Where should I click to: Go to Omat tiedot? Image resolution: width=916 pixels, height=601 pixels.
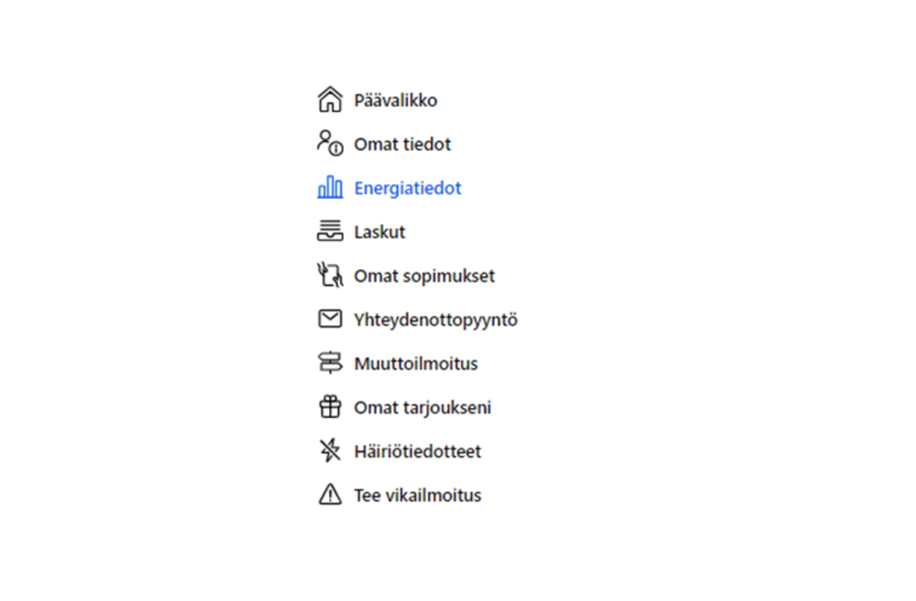tap(402, 144)
